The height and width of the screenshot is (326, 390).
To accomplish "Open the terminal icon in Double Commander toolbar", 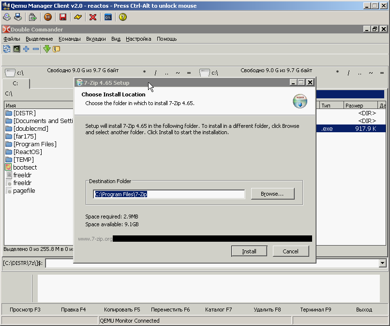I will tap(16, 49).
